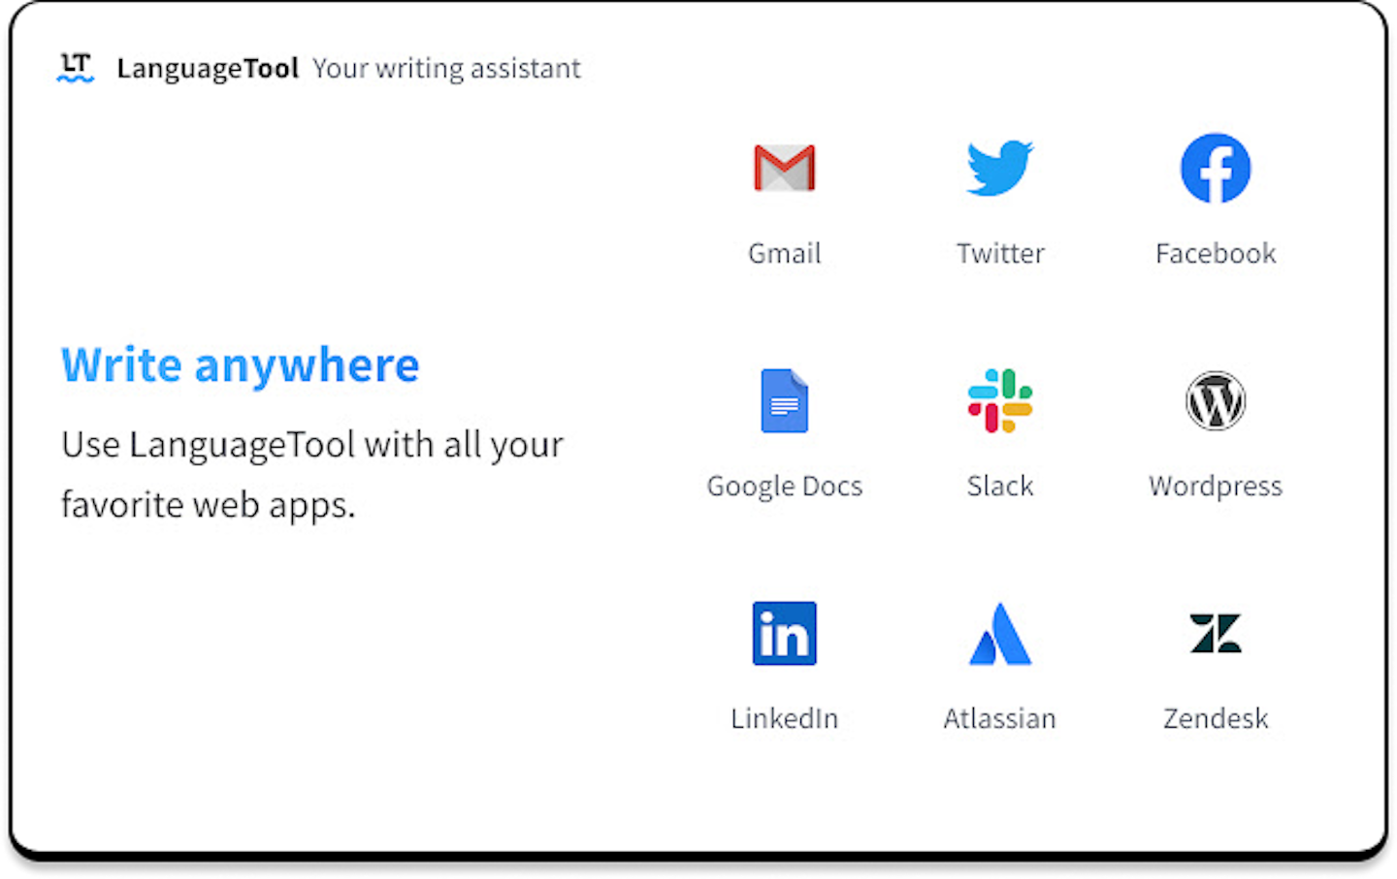Viewport: 1397px width, 879px height.
Task: Click the Zendesk text label
Action: point(1215,719)
